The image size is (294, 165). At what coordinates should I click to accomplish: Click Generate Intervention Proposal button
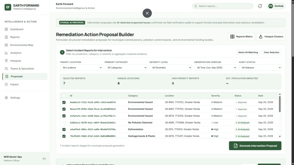point(255,146)
